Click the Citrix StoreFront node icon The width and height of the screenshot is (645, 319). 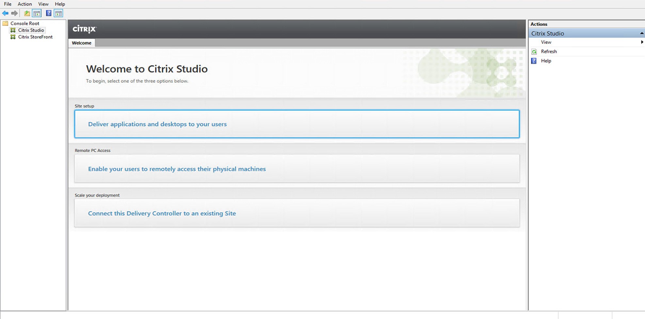13,37
